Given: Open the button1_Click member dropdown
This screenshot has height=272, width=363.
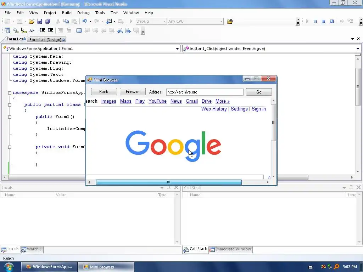Looking at the screenshot, I should (x=358, y=49).
